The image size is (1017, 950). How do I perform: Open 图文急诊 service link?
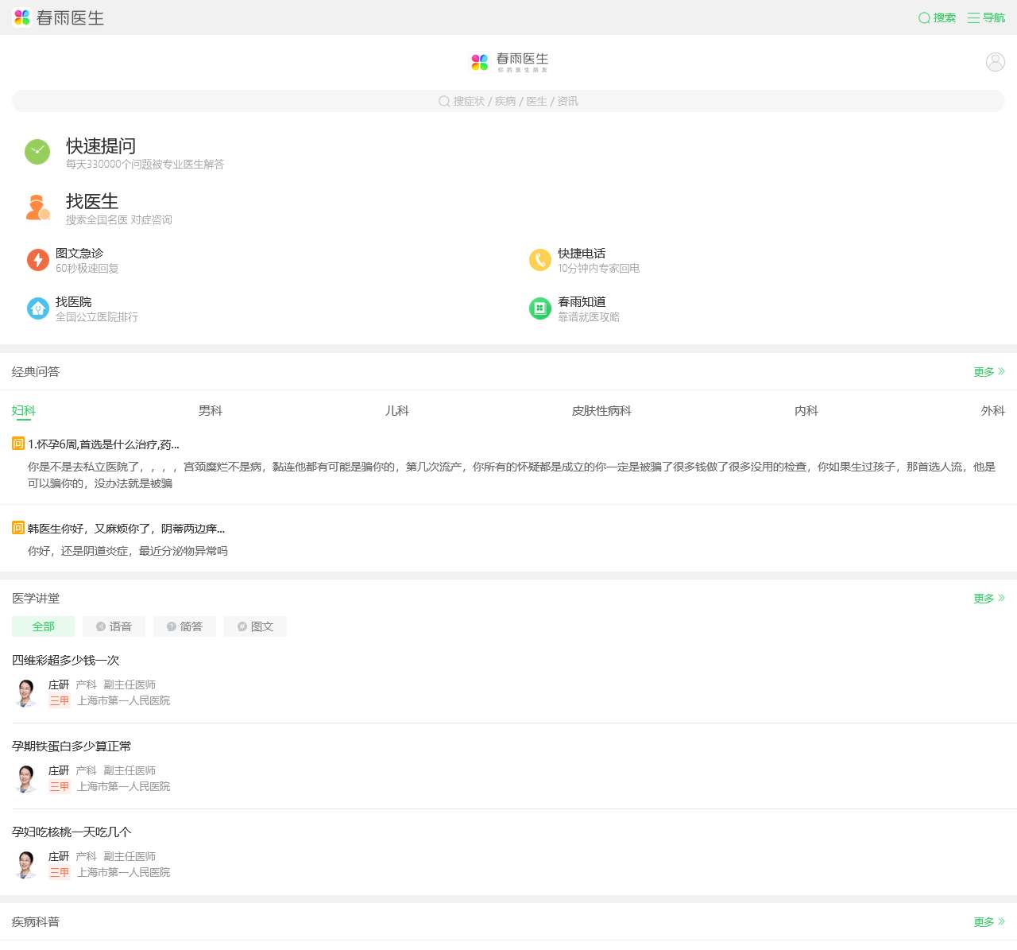(79, 253)
